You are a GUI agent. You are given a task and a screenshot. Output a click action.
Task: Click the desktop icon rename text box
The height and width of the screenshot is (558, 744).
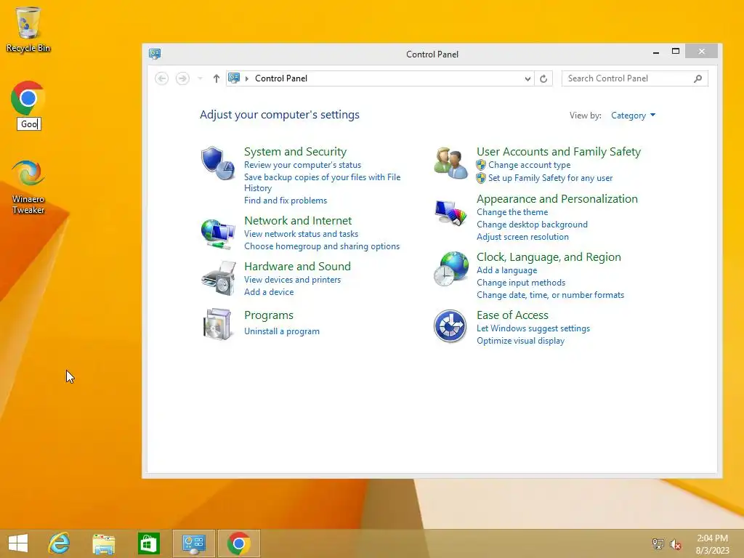(29, 124)
